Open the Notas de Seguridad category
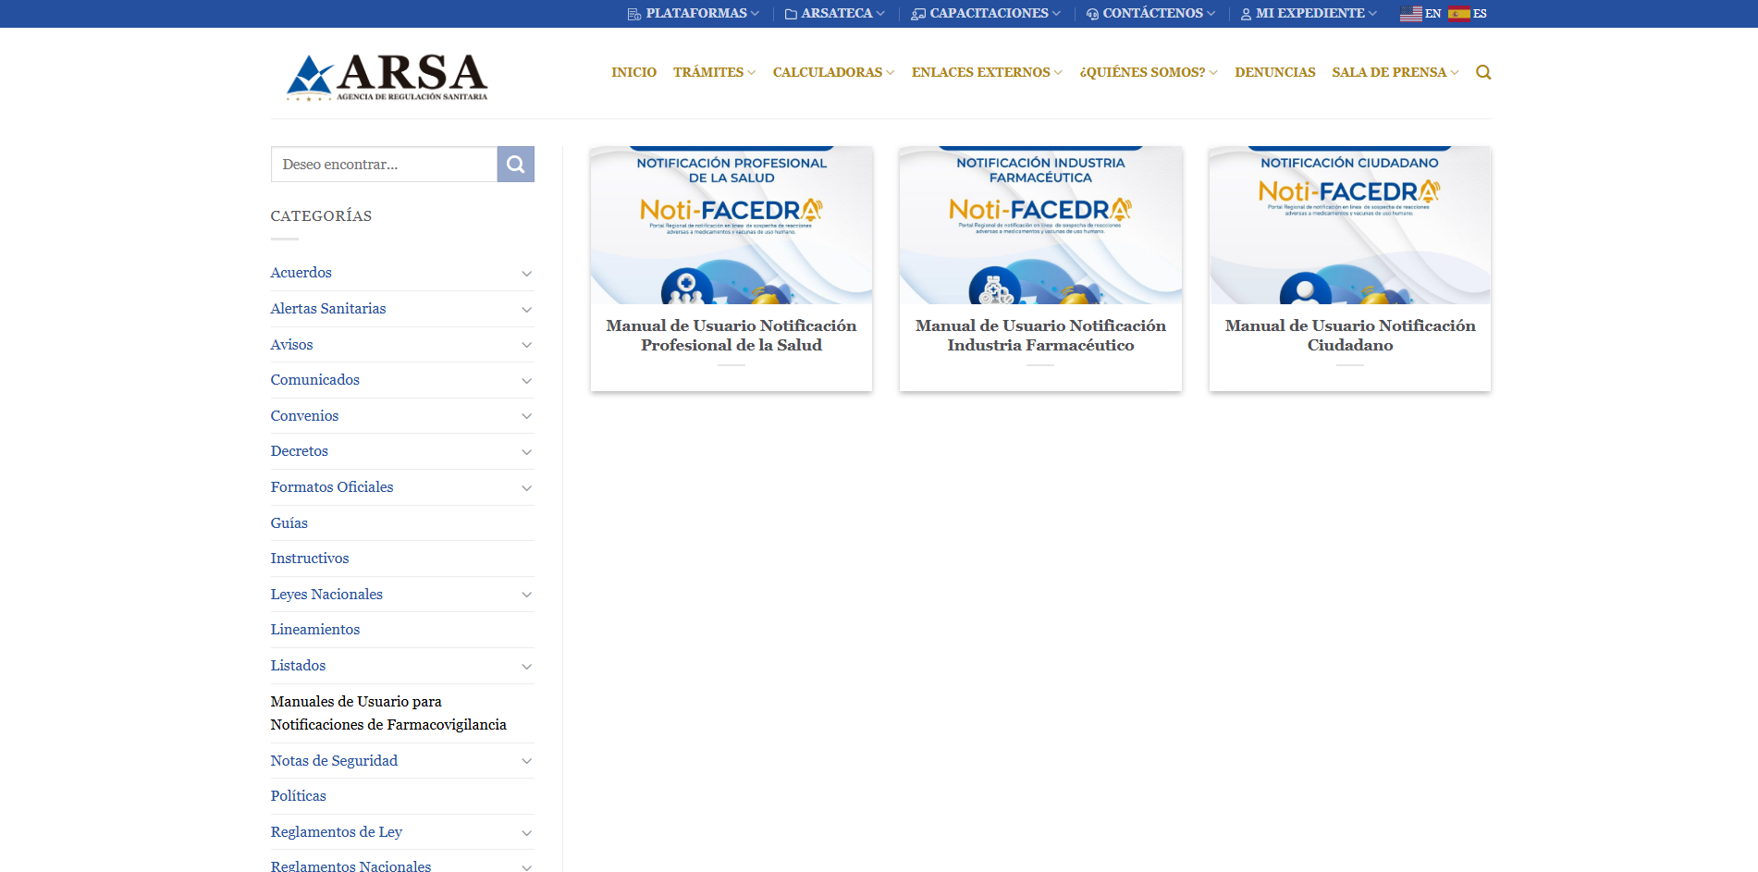The height and width of the screenshot is (872, 1758). pyautogui.click(x=334, y=761)
